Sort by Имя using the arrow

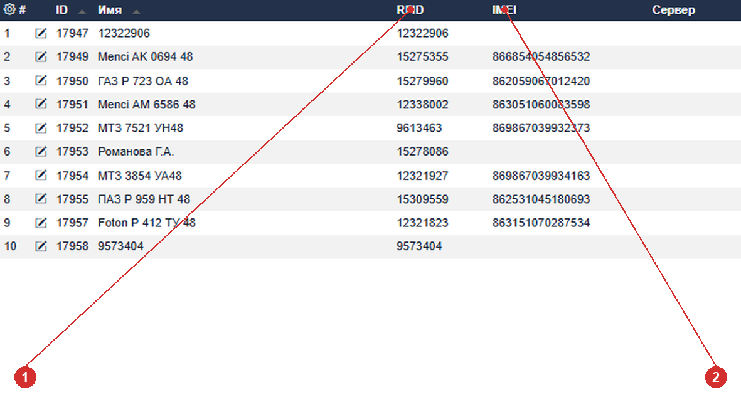[x=136, y=11]
